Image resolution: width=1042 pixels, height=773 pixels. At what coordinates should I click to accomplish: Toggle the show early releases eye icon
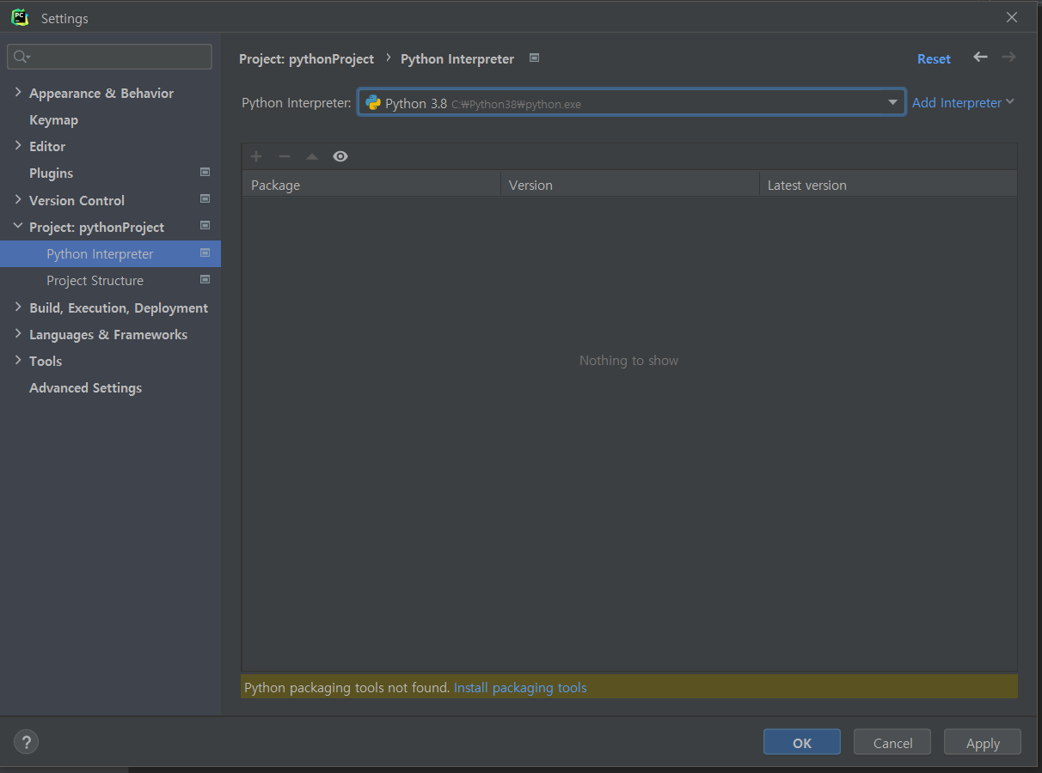[x=340, y=156]
